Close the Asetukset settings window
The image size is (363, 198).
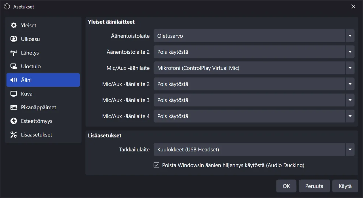353,6
